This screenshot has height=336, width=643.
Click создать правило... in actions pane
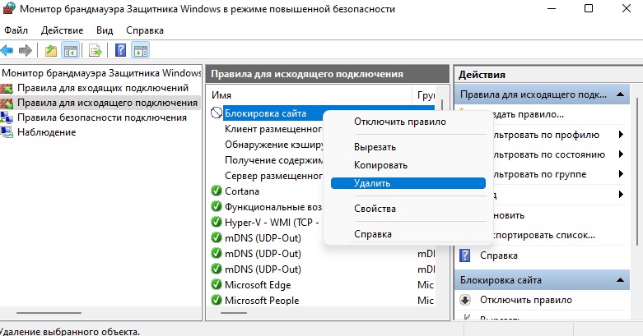point(529,114)
